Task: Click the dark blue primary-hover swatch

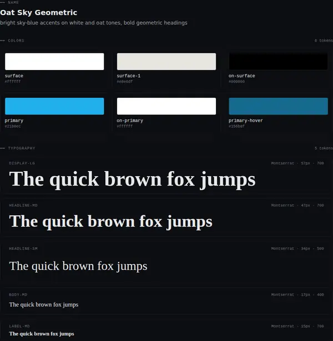Action: click(278, 106)
